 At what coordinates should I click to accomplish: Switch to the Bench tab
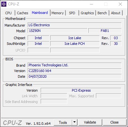pyautogui.click(x=102, y=13)
